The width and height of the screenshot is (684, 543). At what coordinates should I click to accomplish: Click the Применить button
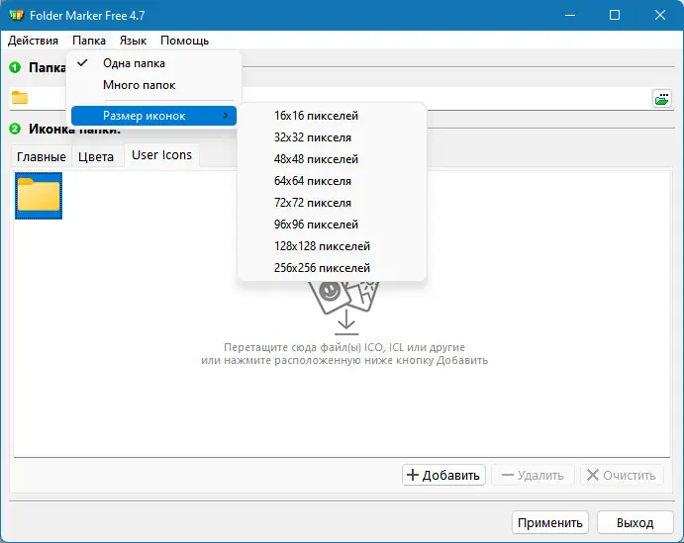coord(550,522)
